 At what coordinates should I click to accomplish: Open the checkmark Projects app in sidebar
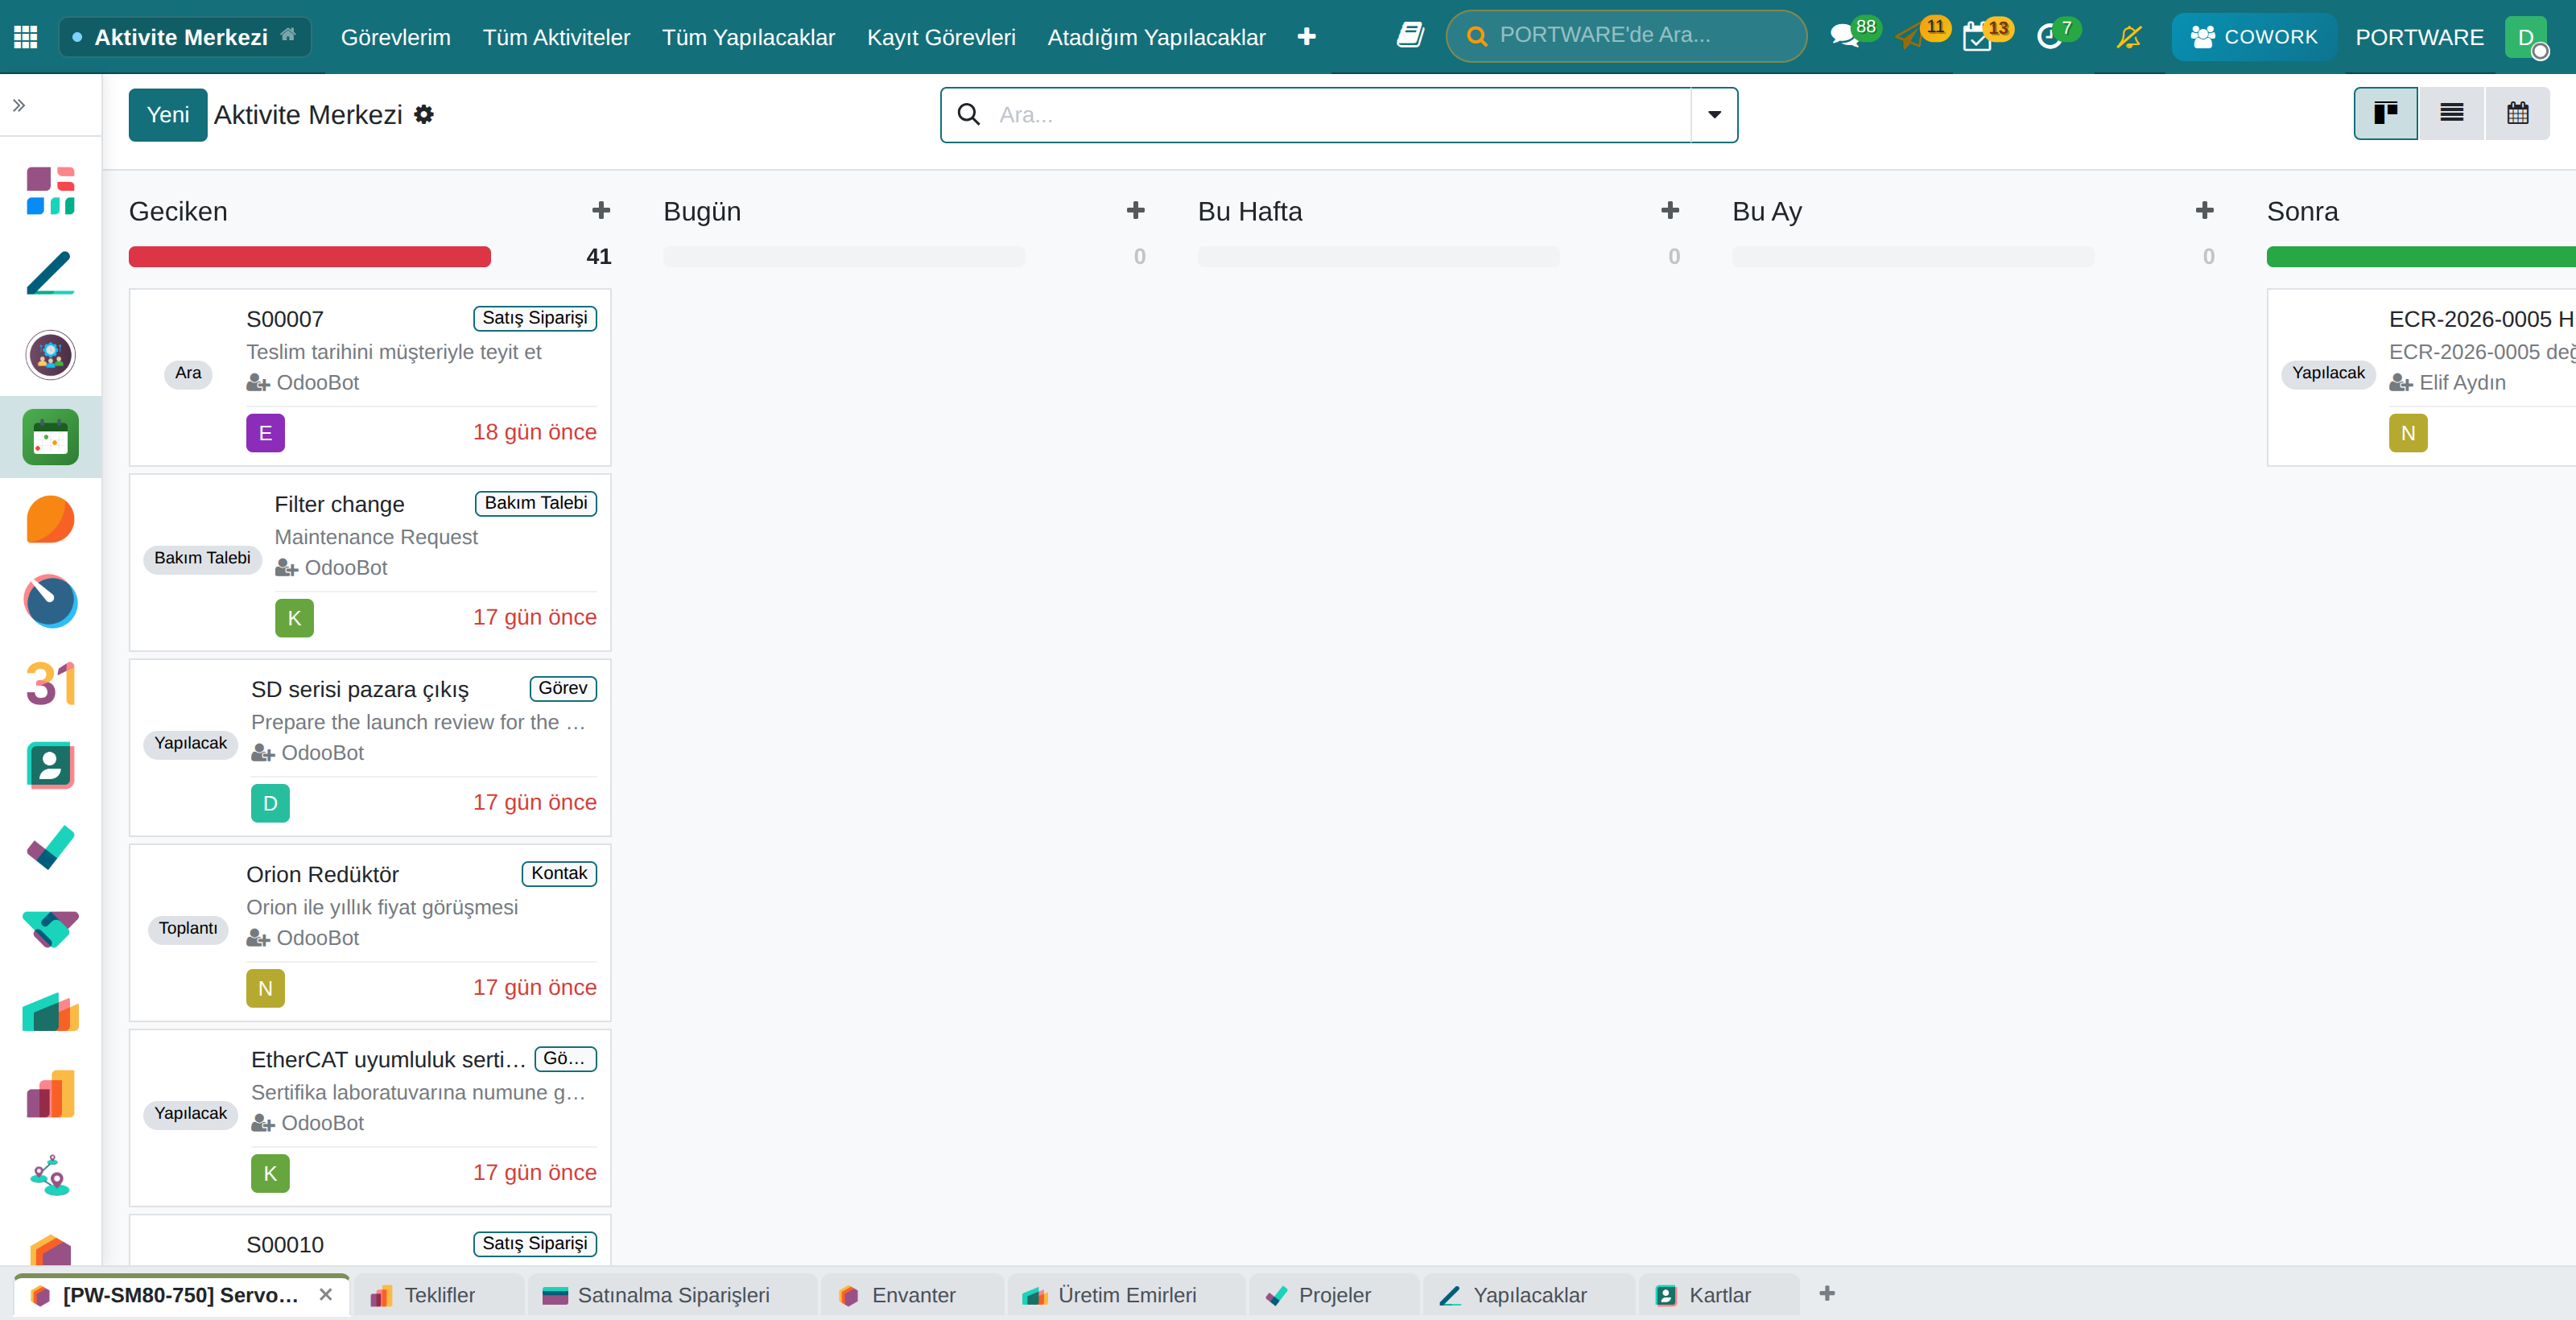pyautogui.click(x=51, y=848)
